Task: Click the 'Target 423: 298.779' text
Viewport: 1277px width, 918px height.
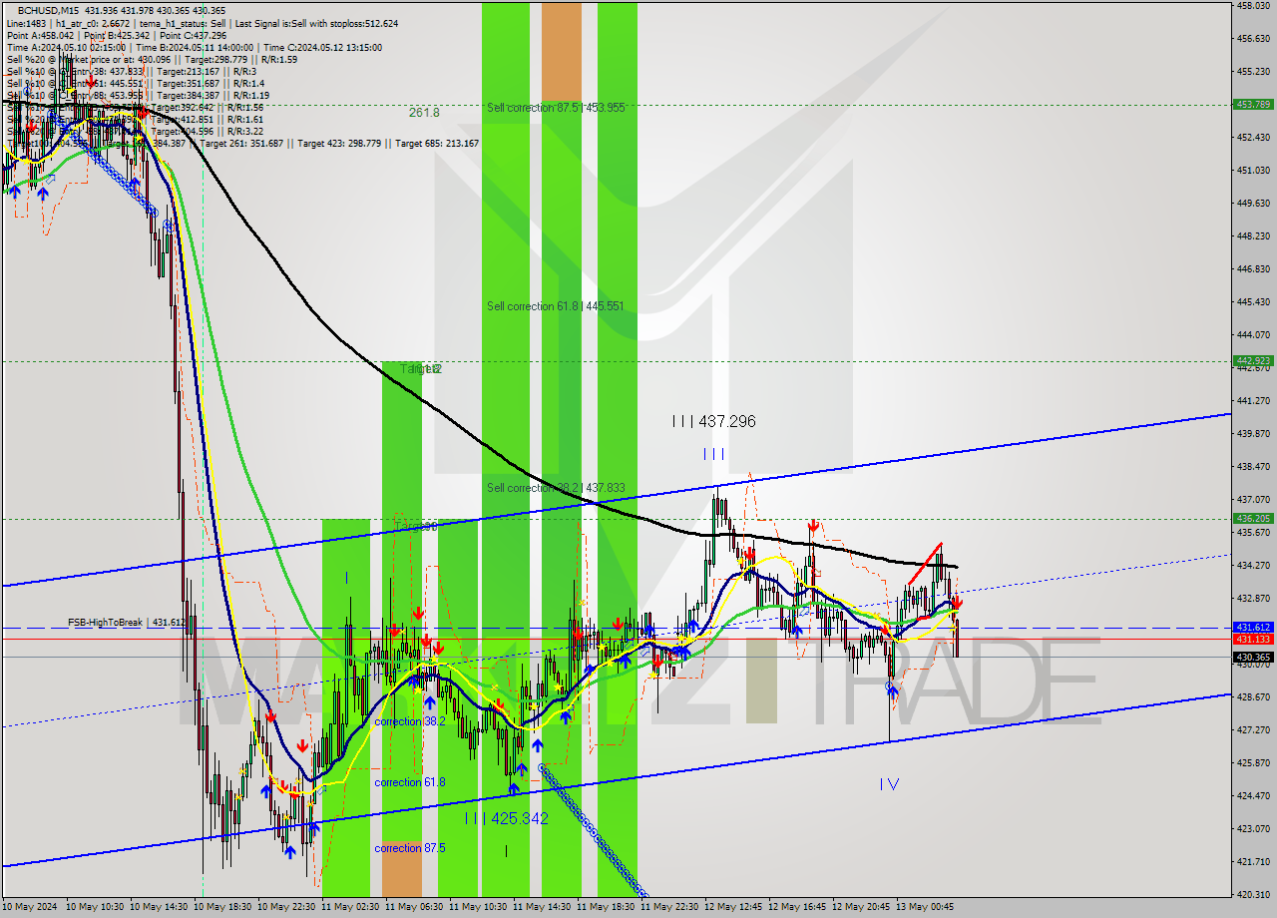Action: click(340, 143)
